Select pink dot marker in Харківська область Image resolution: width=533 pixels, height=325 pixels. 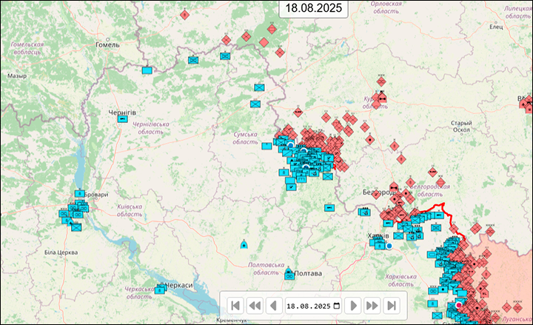click(458, 305)
